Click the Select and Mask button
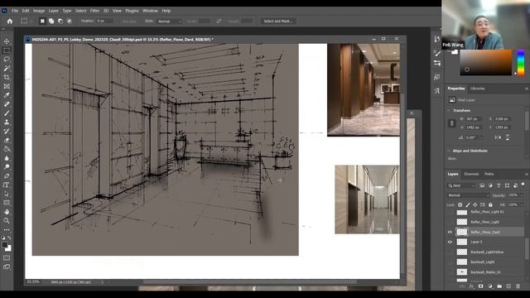 coord(278,21)
